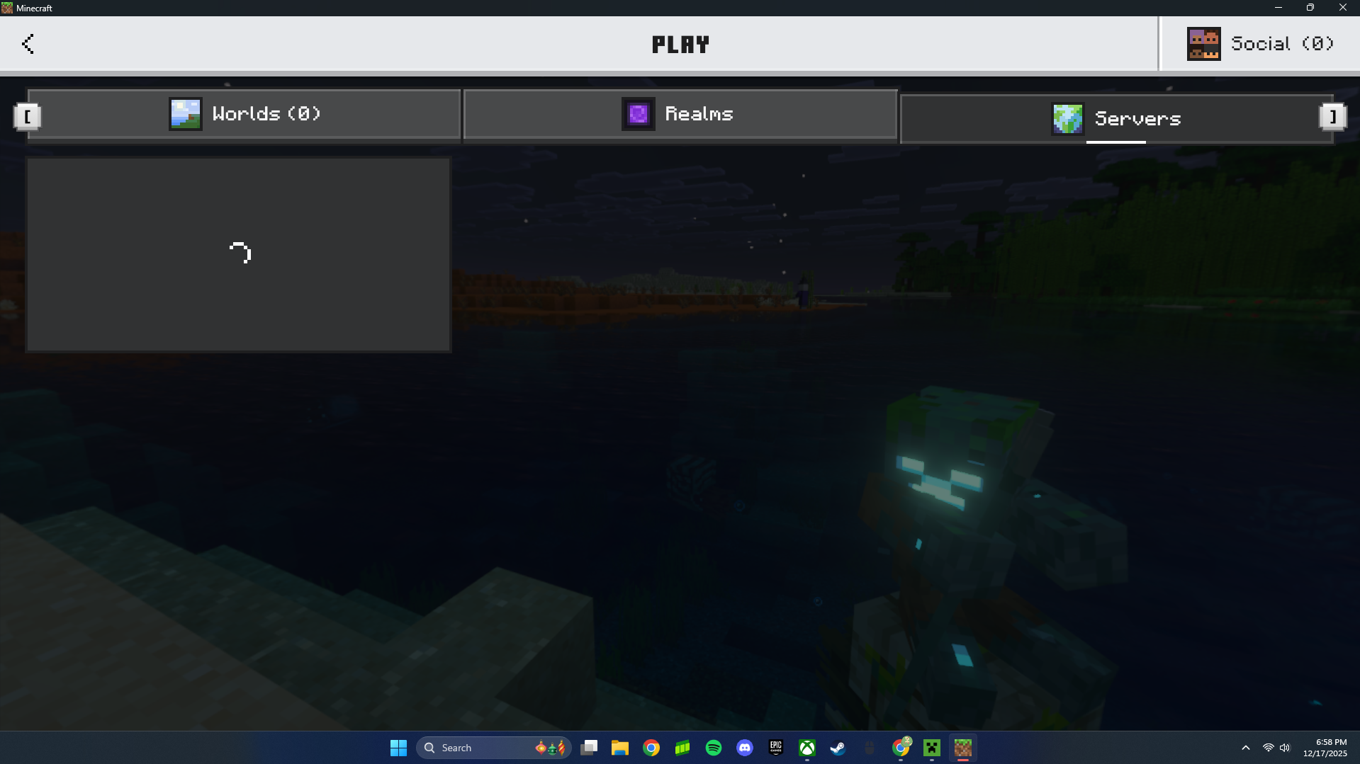Go back using the arrow icon
Viewport: 1360px width, 764px height.
click(x=28, y=44)
